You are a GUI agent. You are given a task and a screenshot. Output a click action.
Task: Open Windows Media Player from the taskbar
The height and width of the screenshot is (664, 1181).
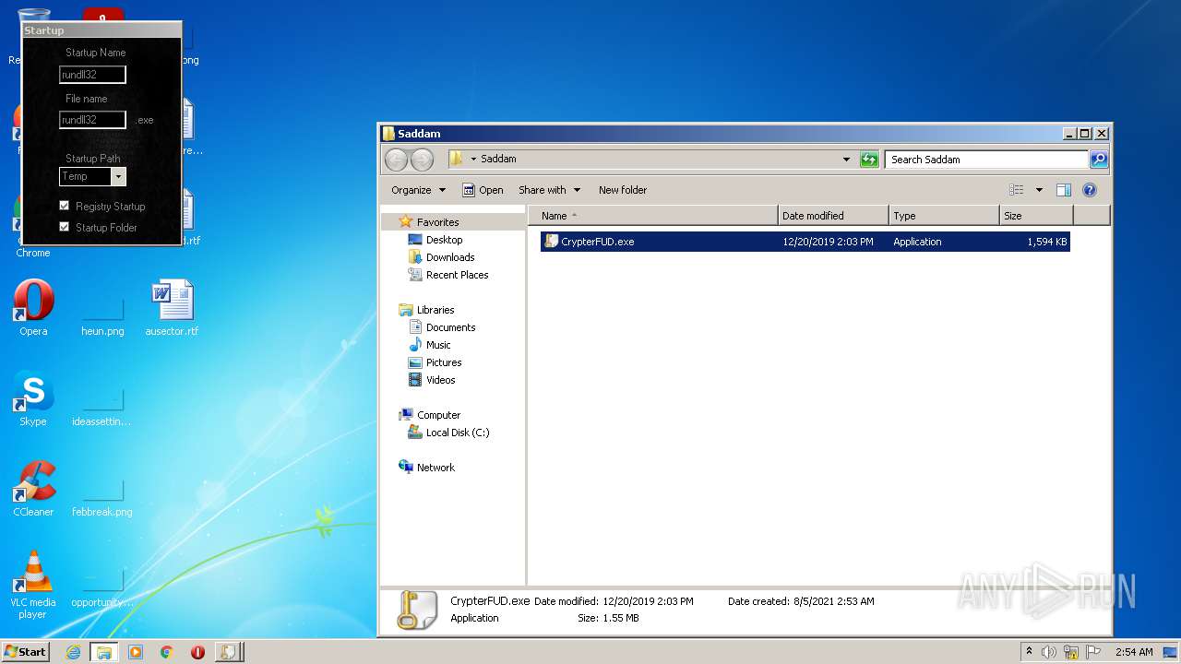(135, 652)
